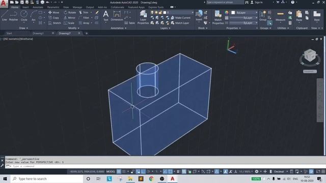Click Match Properties
This screenshot has height=183, width=326.
pos(218,17)
